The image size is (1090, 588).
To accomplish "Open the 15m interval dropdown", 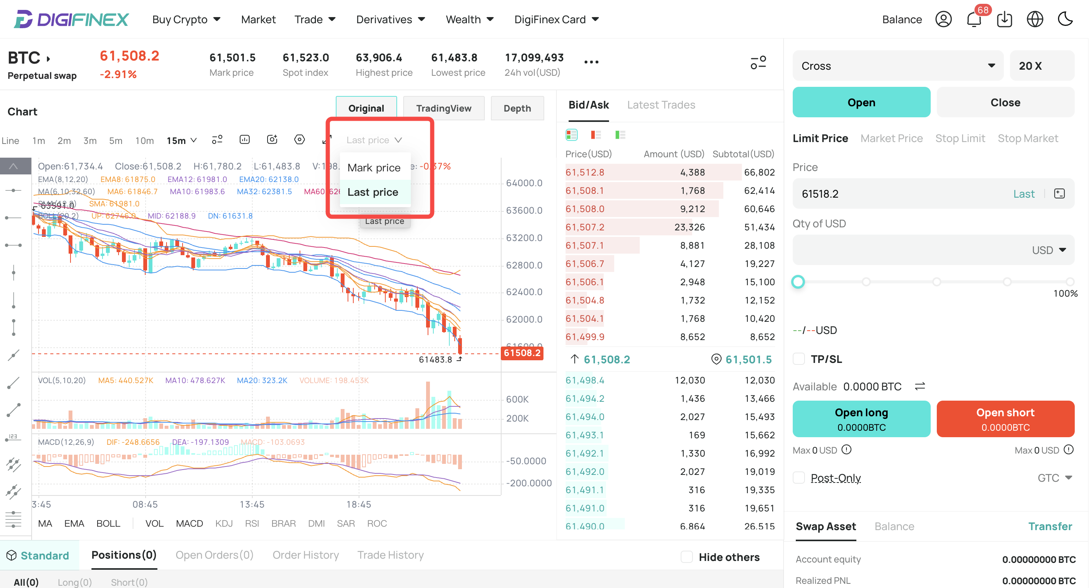I will 181,141.
